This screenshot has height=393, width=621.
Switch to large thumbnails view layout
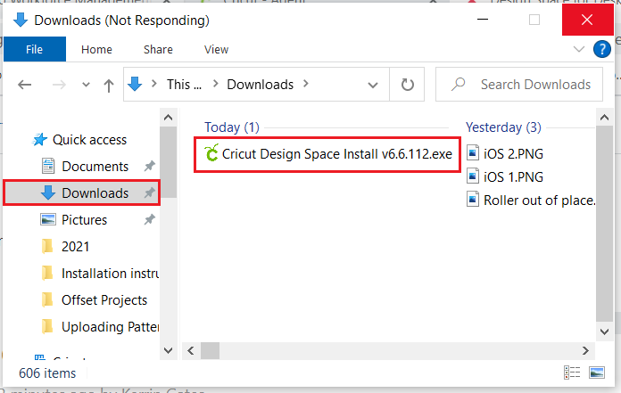coord(596,373)
